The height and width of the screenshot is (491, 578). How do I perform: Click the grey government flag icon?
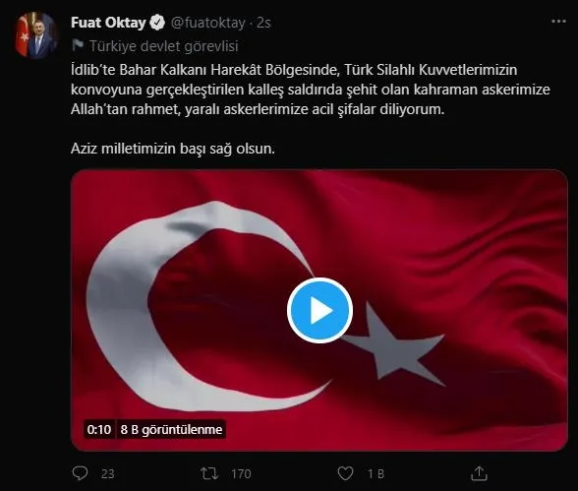click(78, 45)
